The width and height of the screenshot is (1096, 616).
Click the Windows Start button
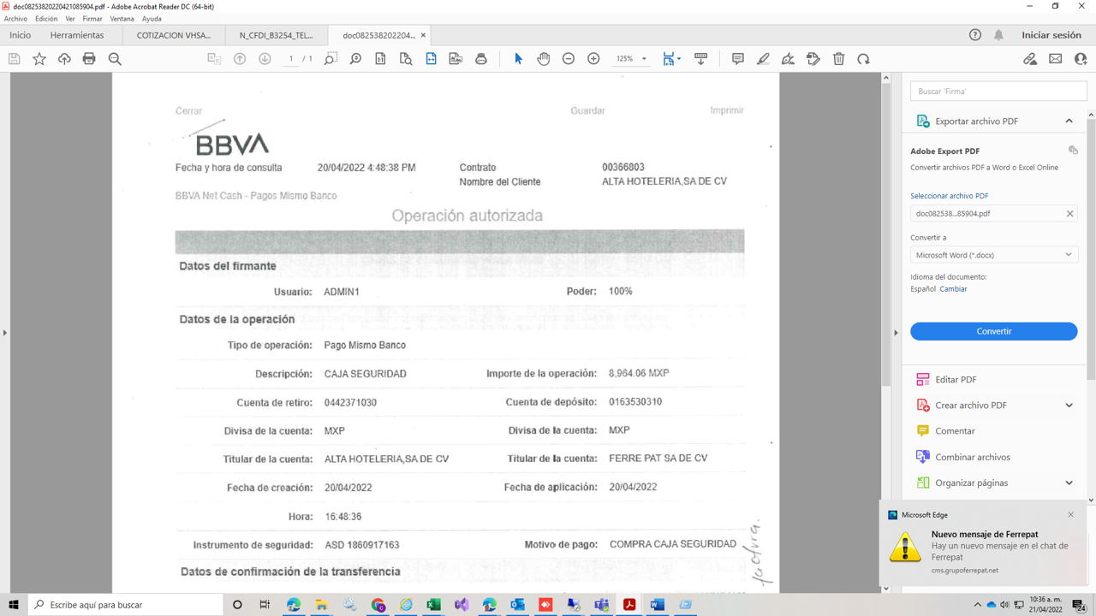tap(14, 605)
